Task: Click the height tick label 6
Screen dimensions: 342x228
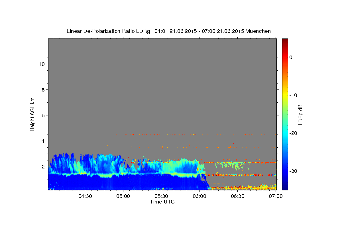Action: click(43, 115)
